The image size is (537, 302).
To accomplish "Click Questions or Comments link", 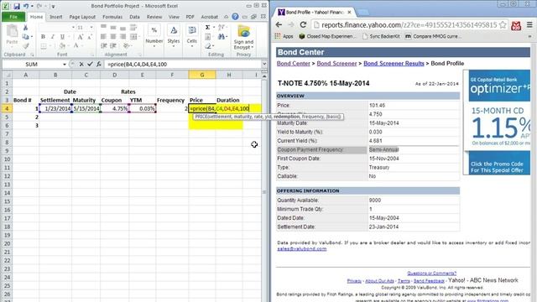I will click(431, 273).
